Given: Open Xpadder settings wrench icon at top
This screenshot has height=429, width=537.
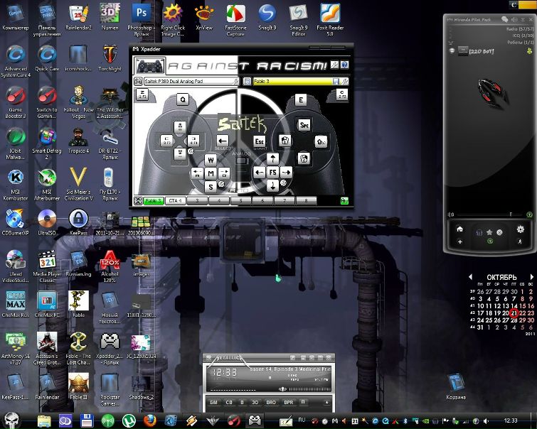Looking at the screenshot, I should click(334, 65).
